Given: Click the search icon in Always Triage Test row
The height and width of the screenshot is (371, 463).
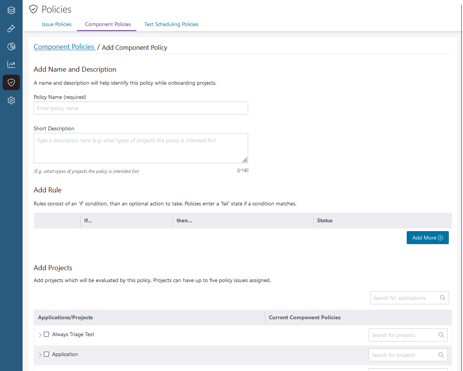Looking at the screenshot, I should 441,335.
